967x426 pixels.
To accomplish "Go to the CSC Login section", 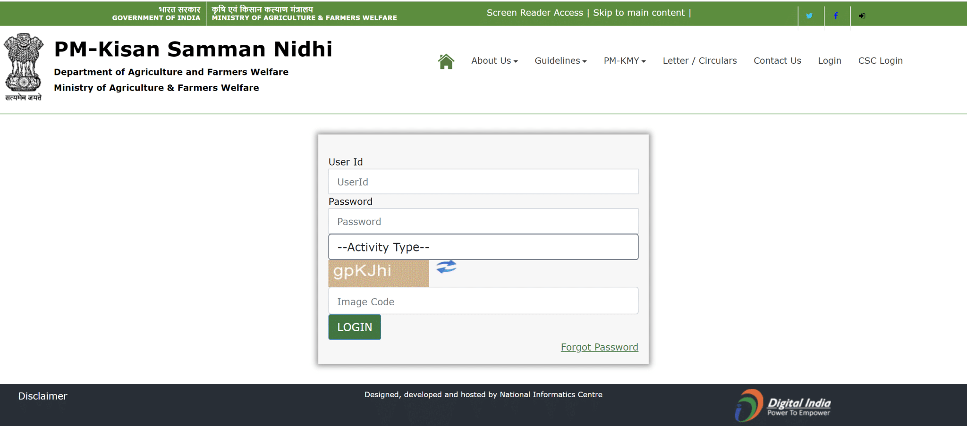I will [x=880, y=60].
